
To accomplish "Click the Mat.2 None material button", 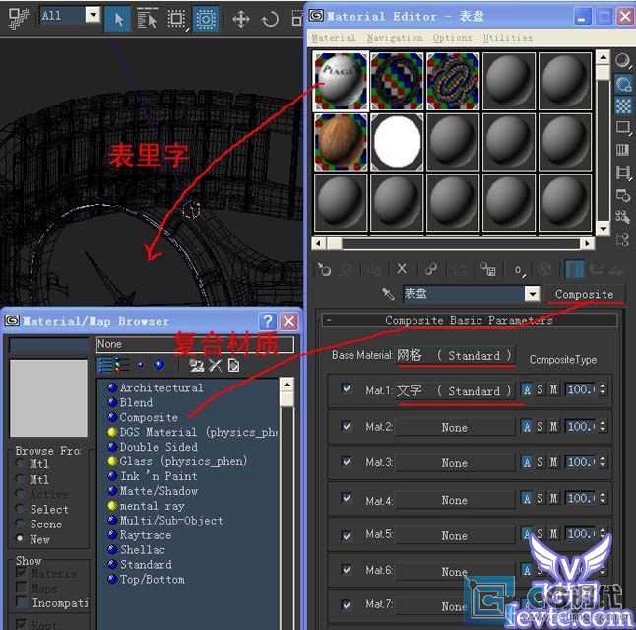I will point(454,427).
